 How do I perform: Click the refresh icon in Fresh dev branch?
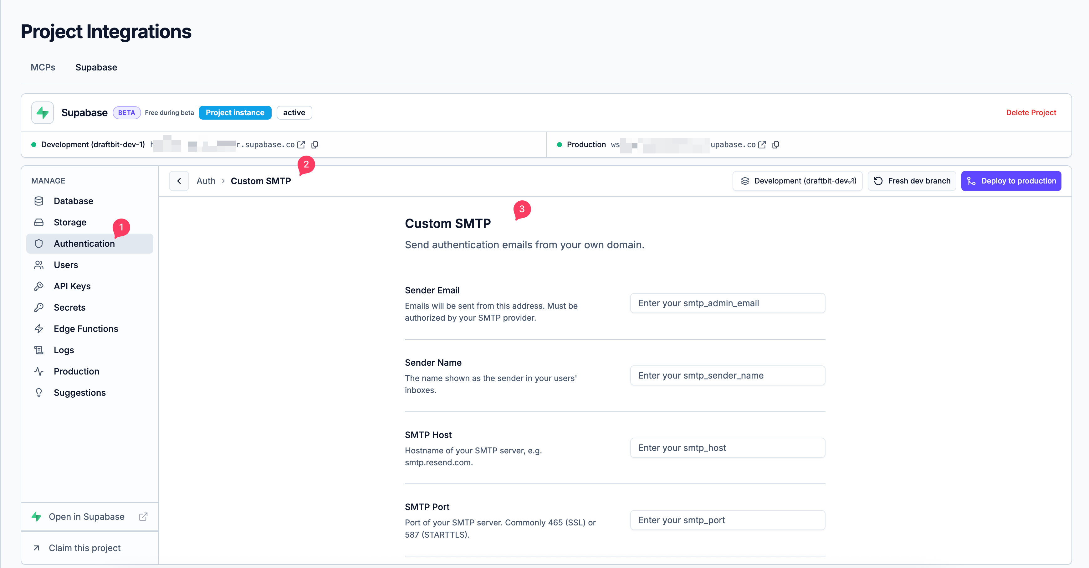pyautogui.click(x=878, y=181)
